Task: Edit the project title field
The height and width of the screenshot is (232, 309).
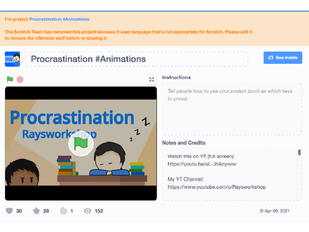Action: (136, 59)
